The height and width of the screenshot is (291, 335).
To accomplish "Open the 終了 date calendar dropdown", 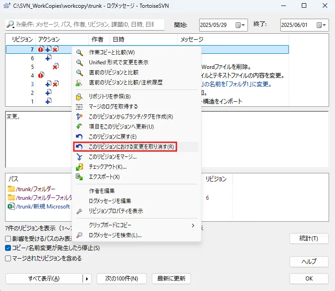I will pyautogui.click(x=321, y=25).
